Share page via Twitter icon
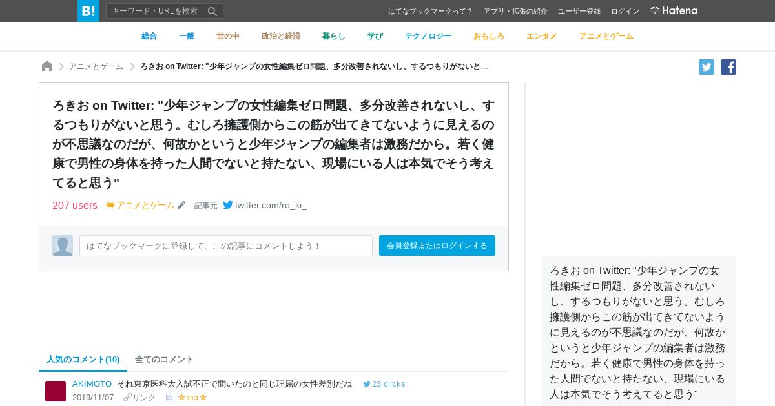The height and width of the screenshot is (406, 775). point(707,67)
